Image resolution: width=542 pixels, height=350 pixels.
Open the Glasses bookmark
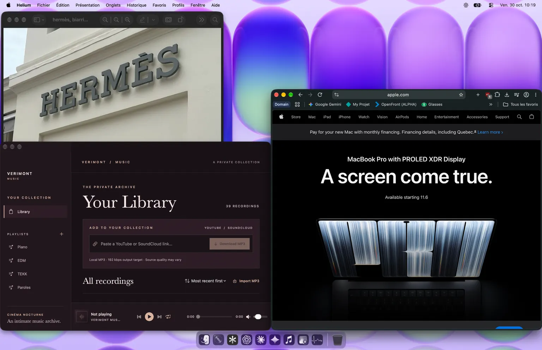click(432, 104)
